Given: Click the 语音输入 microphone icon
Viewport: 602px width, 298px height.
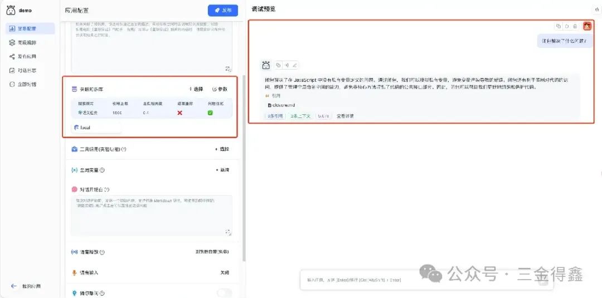Looking at the screenshot, I should 75,273.
